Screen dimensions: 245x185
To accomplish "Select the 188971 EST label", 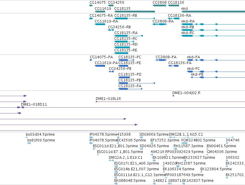I will [175, 181].
